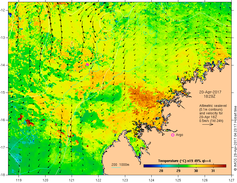Click the cyan bathymetry legend line
This screenshot has width=237, height=183.
pos(116,167)
